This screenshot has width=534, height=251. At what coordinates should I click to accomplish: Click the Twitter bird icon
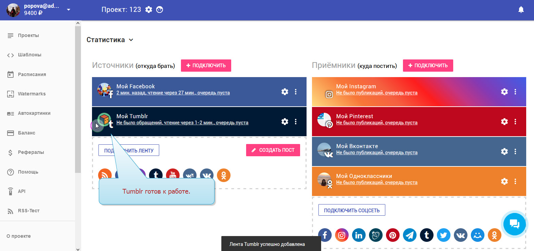[444, 235]
